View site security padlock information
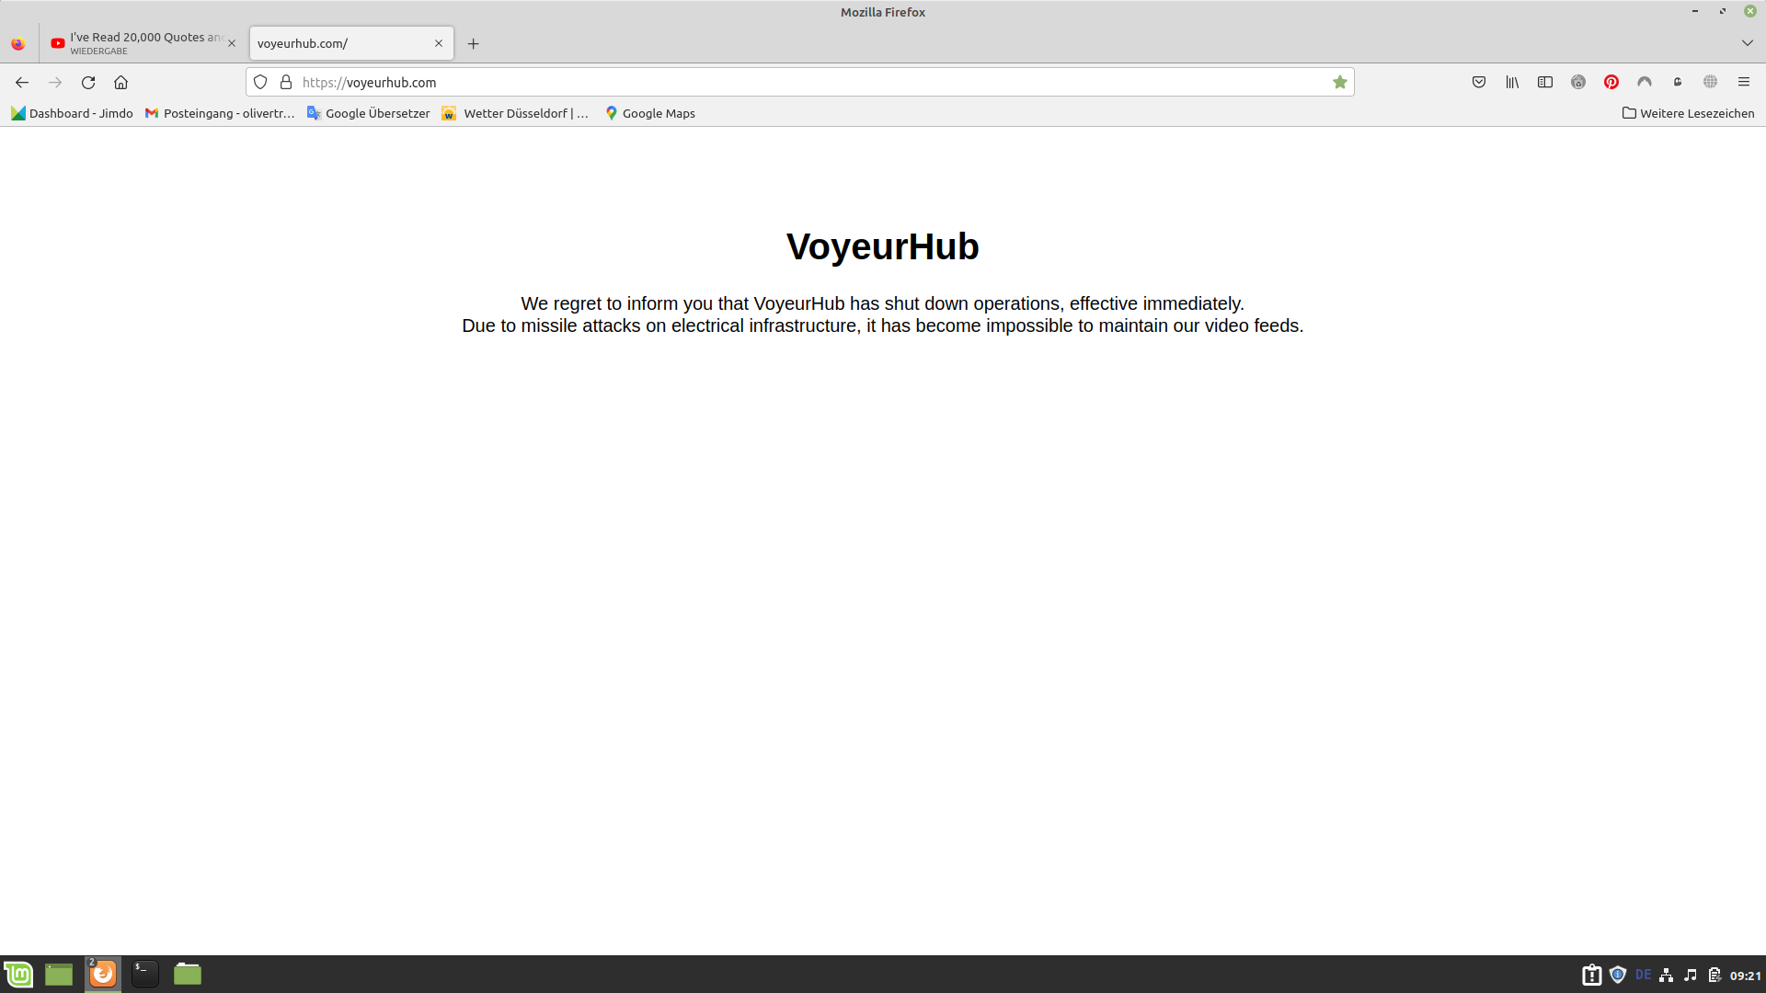Viewport: 1766px width, 993px height. pos(286,82)
